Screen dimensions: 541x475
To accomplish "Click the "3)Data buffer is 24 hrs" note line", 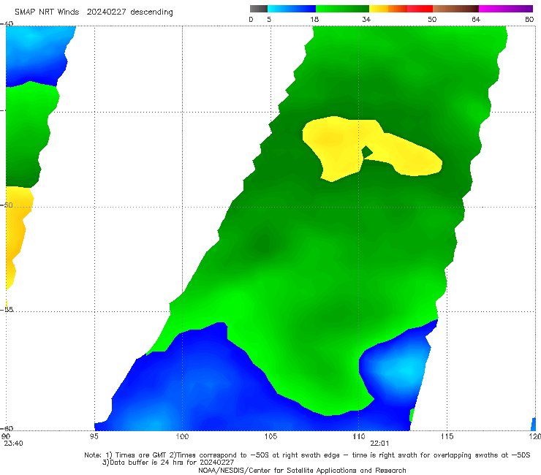I will 168,463.
